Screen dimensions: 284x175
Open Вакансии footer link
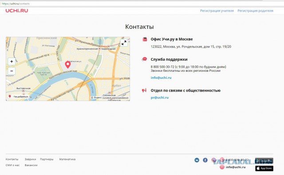click(x=31, y=165)
